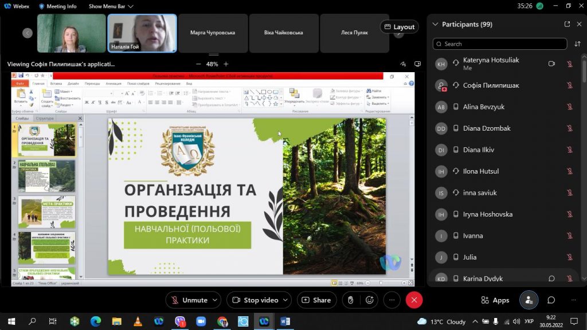Click the Share button
The width and height of the screenshot is (587, 330).
[x=316, y=300]
